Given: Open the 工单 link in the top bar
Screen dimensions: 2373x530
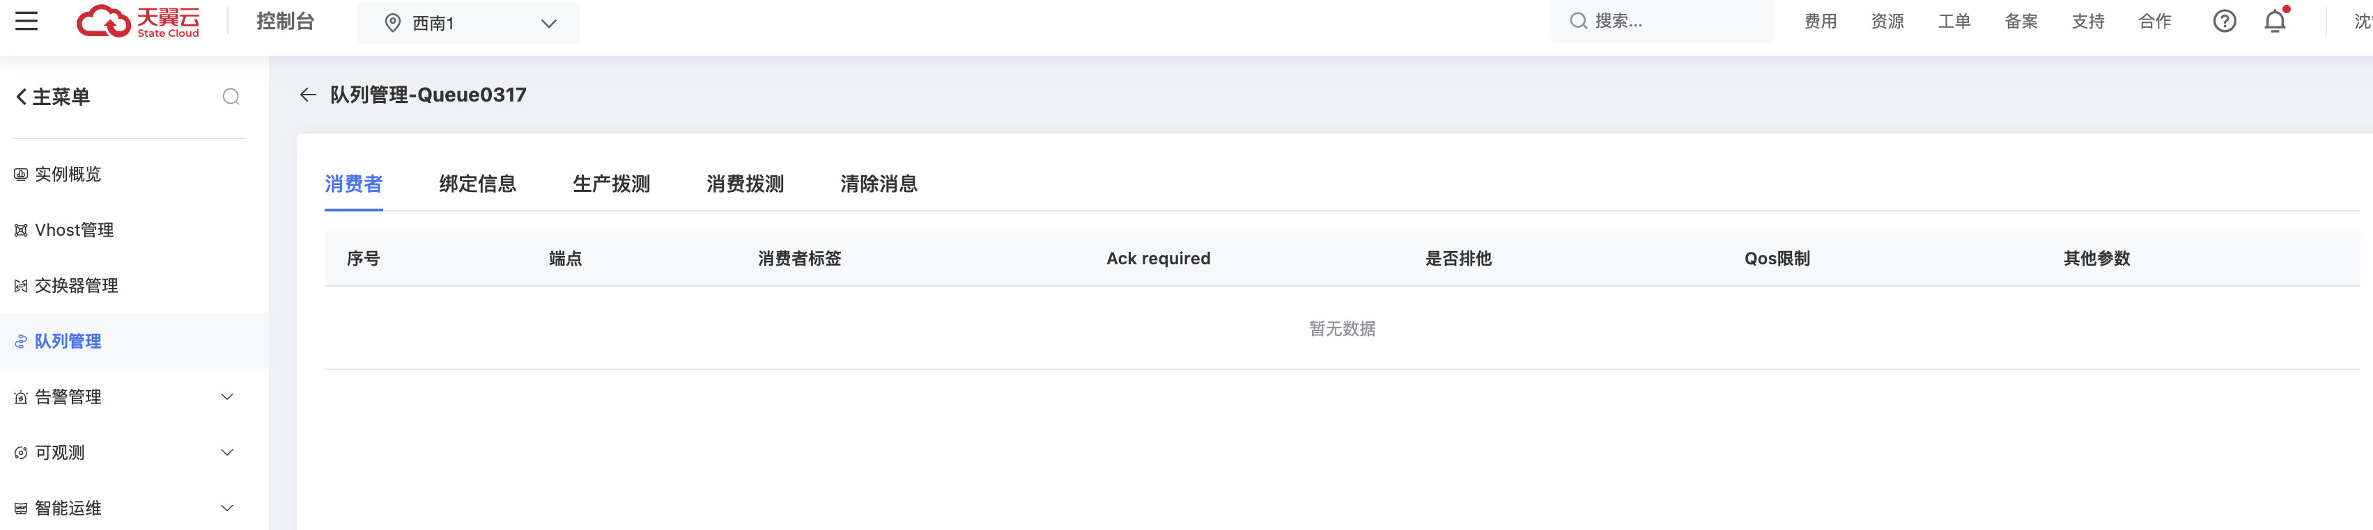Looking at the screenshot, I should (x=1954, y=21).
